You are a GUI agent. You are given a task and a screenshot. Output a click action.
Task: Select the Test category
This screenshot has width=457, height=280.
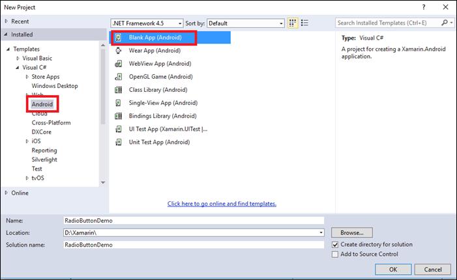[x=37, y=169]
